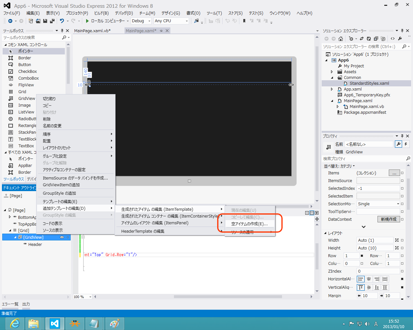Click the Collapse All icon in Solution Explorer
The width and height of the screenshot is (413, 330).
click(x=376, y=39)
